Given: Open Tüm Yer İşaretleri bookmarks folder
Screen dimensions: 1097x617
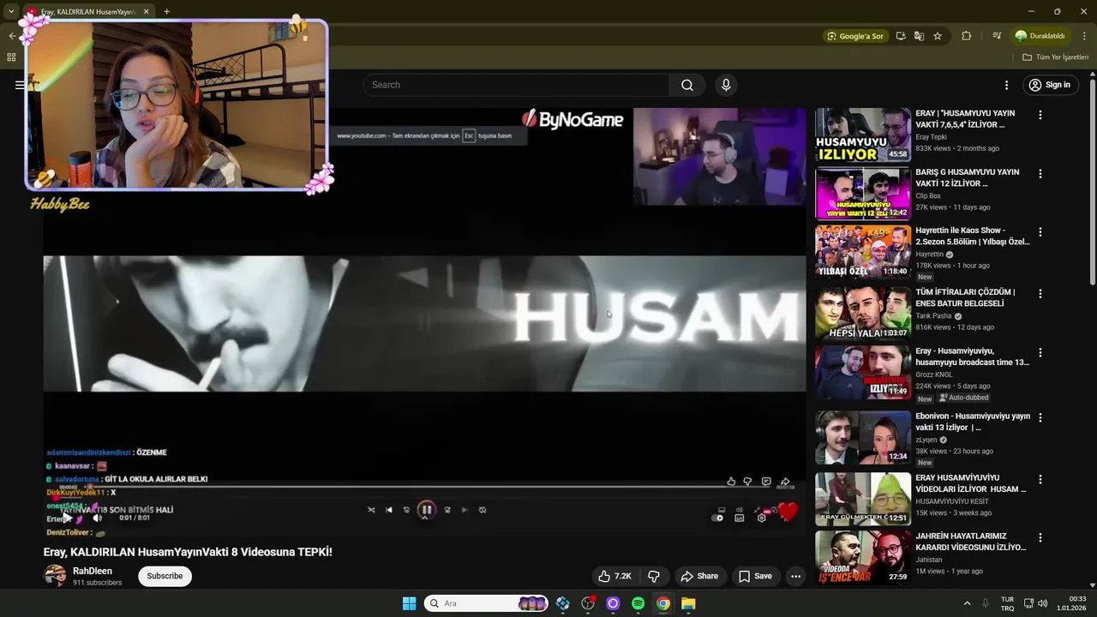Looking at the screenshot, I should point(1055,57).
